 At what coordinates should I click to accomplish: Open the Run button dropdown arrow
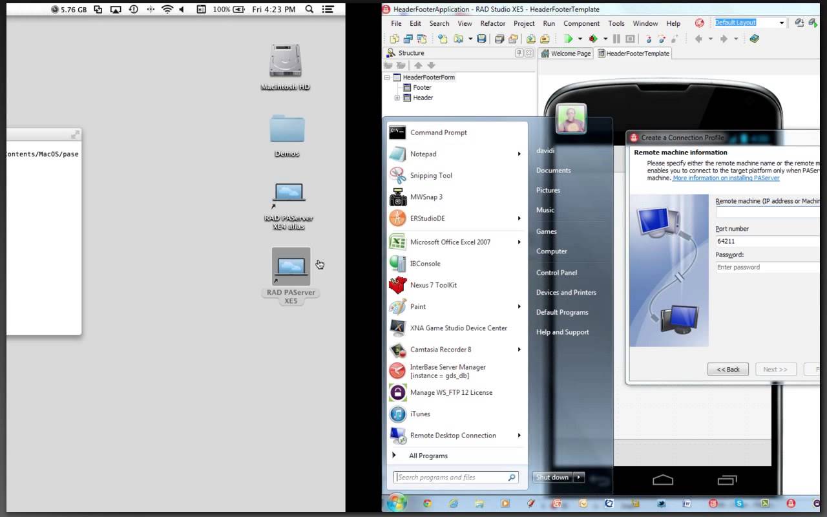tap(580, 39)
